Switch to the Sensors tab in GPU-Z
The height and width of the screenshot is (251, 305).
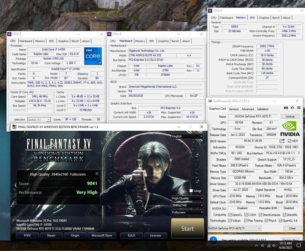point(234,109)
